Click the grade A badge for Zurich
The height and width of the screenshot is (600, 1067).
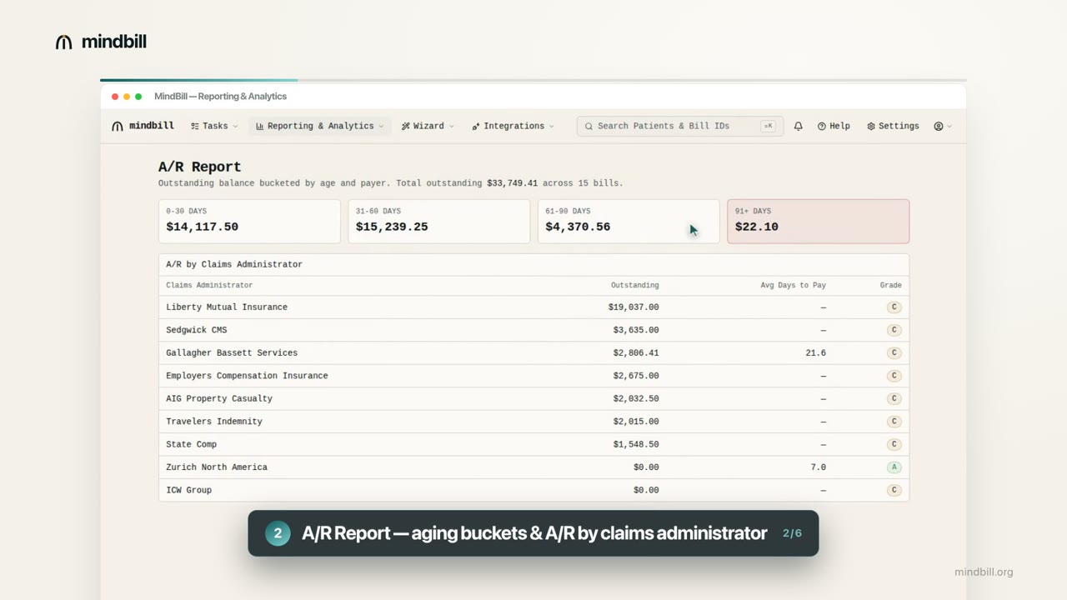(894, 467)
